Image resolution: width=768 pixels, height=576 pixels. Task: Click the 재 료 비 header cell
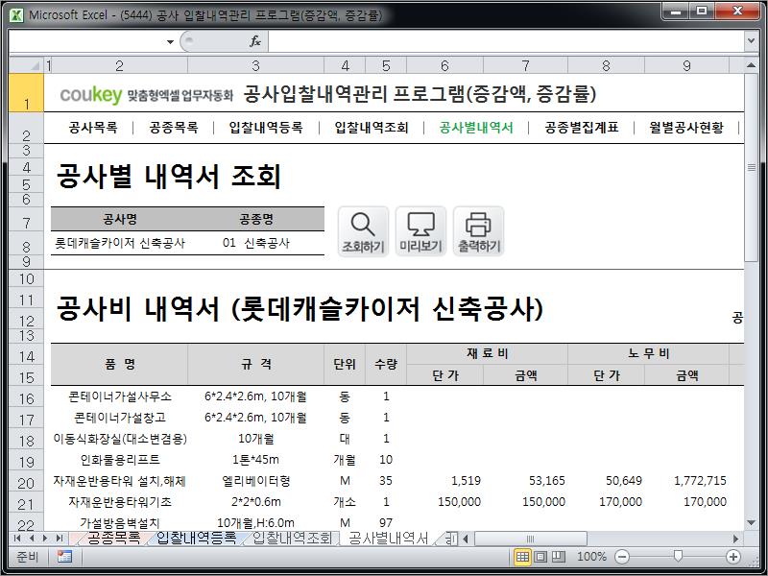(x=488, y=353)
